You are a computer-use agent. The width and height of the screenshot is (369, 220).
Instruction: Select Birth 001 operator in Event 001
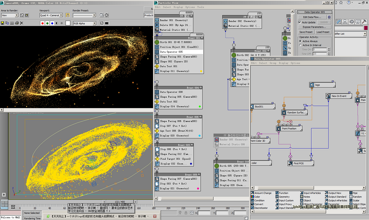(x=179, y=42)
